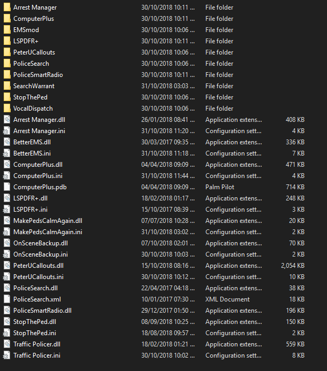Select the file name PoliceSmartRadio.dll

pyautogui.click(x=43, y=311)
